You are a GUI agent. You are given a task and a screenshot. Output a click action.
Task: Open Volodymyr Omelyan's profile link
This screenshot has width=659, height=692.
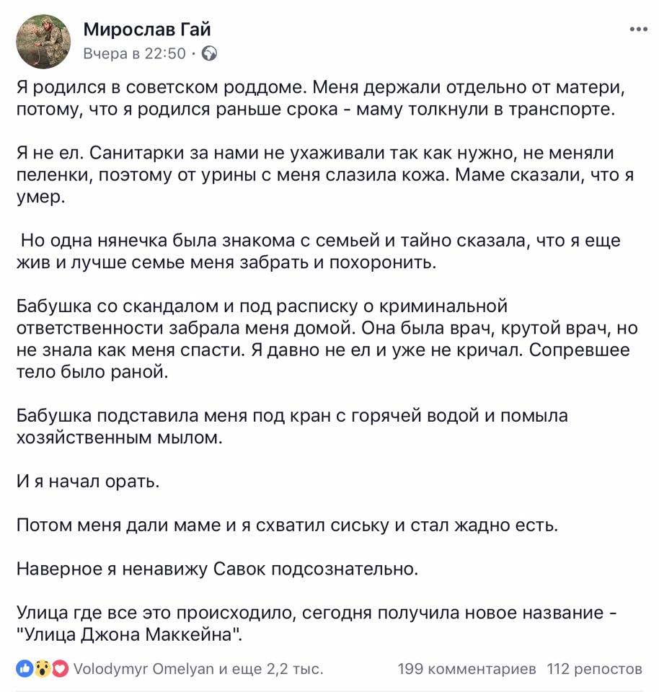(x=143, y=669)
